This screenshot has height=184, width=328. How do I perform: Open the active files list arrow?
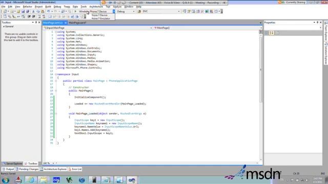click(x=260, y=22)
